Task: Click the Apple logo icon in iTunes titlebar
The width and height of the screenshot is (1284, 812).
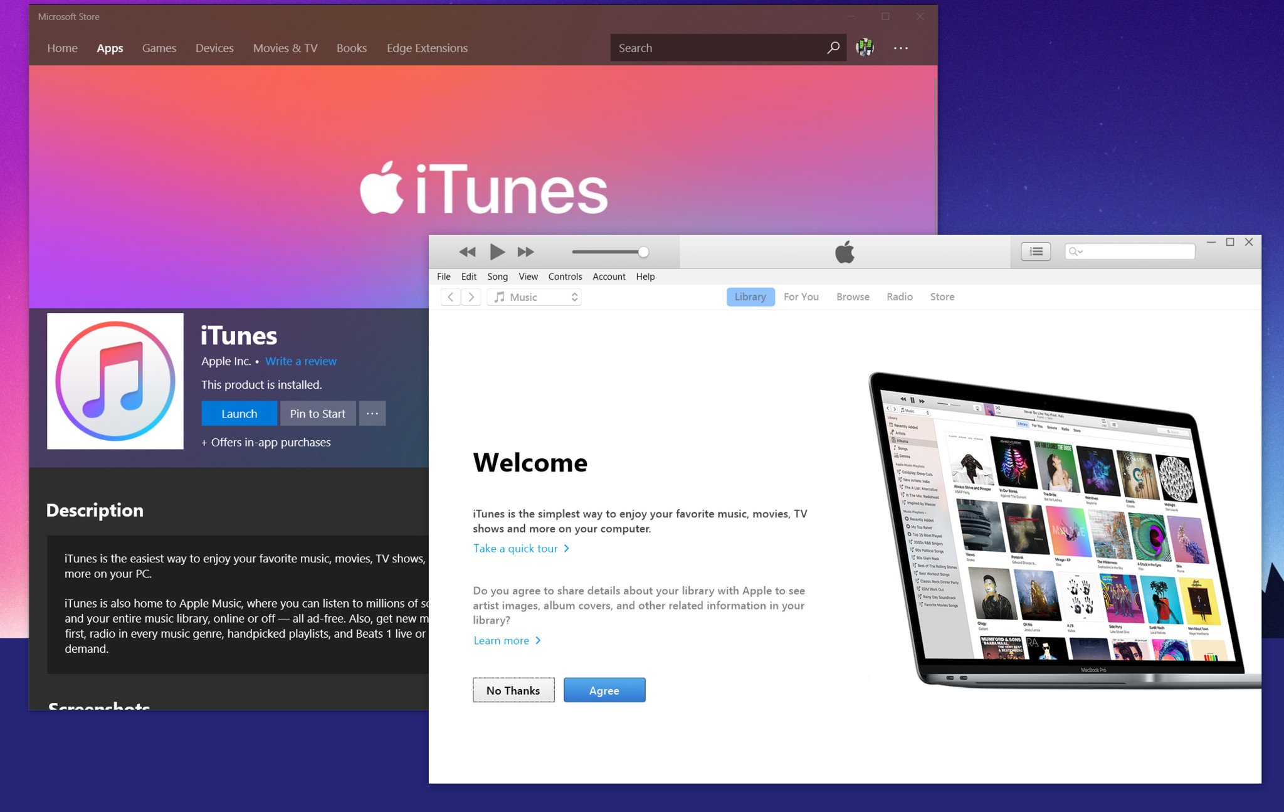Action: point(846,251)
